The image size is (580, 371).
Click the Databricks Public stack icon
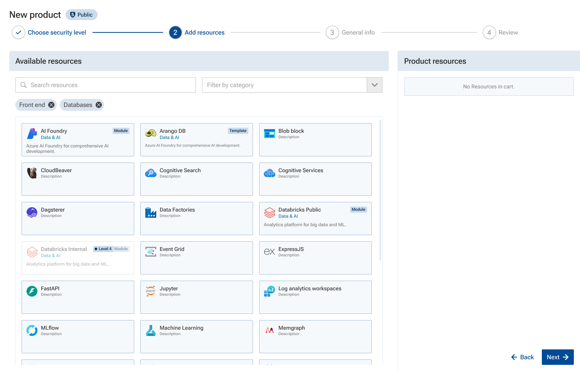(270, 212)
